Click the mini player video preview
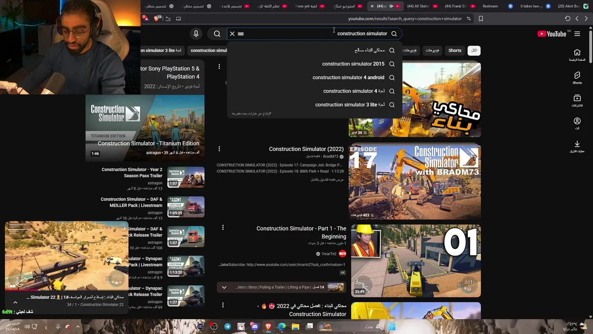Screen dimensions: 593x334 pyautogui.click(x=67, y=256)
